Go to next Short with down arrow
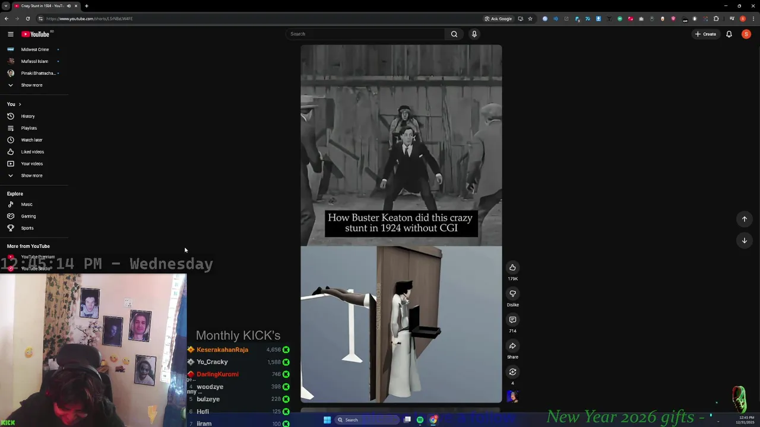Screen dimensions: 760x427 pos(745,240)
